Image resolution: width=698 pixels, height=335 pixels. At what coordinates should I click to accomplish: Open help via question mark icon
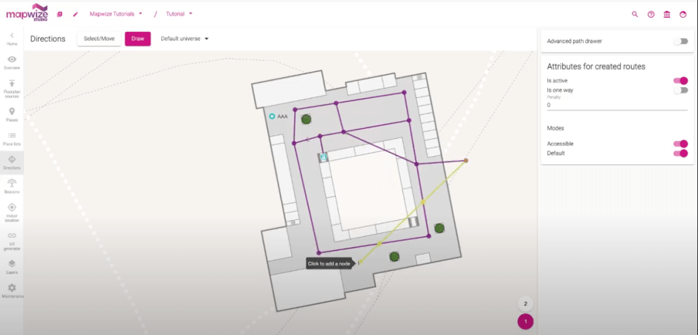pos(650,14)
